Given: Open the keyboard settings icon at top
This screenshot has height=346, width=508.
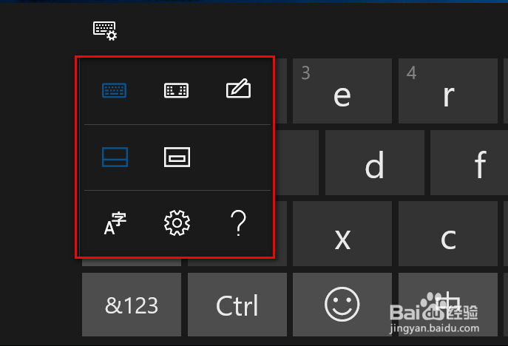Looking at the screenshot, I should tap(105, 31).
